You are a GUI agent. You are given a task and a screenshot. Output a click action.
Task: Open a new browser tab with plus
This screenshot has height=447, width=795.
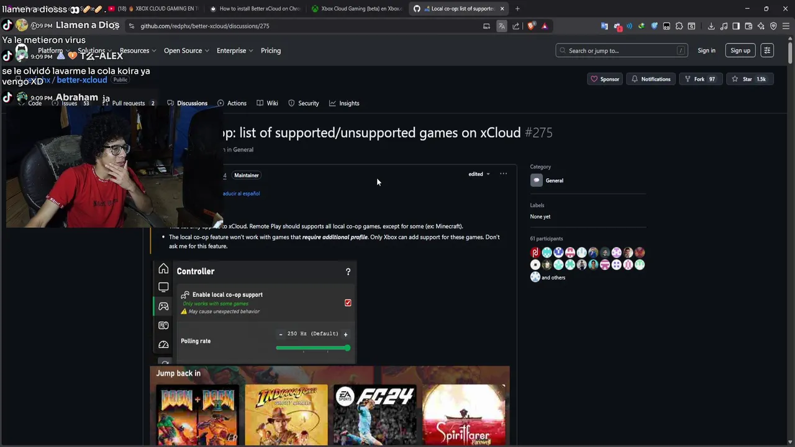point(517,9)
